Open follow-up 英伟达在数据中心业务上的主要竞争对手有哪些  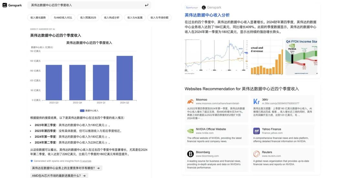tap(66, 168)
